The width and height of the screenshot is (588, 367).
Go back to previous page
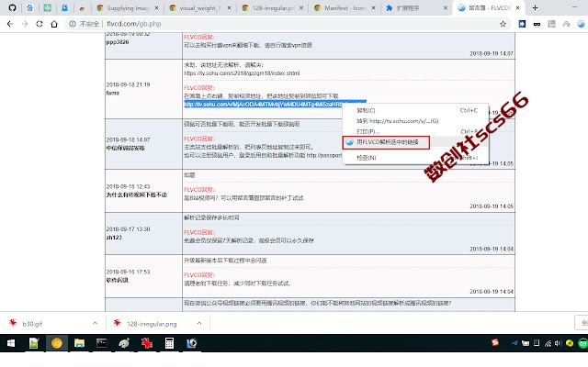tap(10, 24)
